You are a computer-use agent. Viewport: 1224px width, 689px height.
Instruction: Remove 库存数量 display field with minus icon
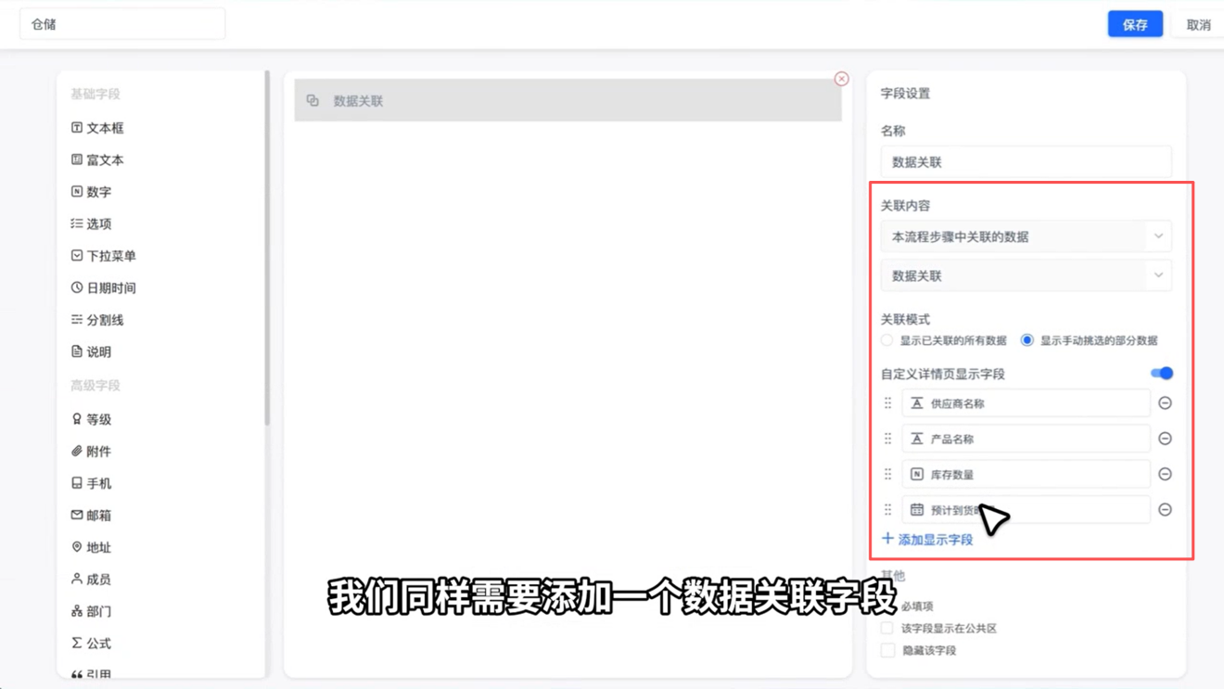click(1165, 474)
